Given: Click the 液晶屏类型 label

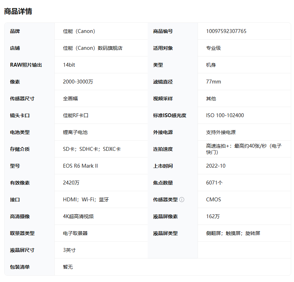Looking at the screenshot, I should (165, 233).
